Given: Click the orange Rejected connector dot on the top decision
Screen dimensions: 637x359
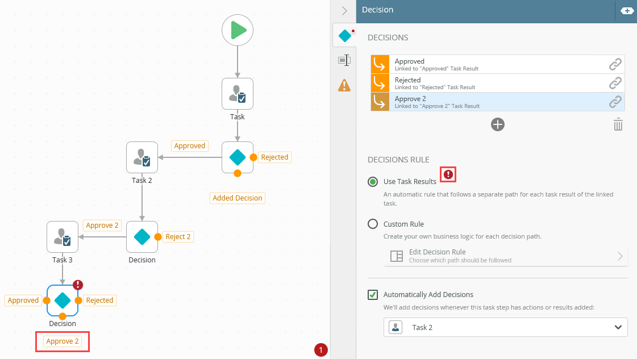Looking at the screenshot, I should [253, 157].
